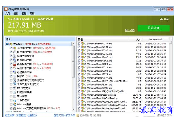This screenshot has height=119, width=176.
Task: Uncheck the 系统临时文件 checkbox
Action: 11,48
